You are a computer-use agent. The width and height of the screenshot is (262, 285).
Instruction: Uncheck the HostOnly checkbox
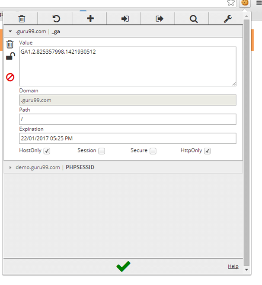(47, 151)
